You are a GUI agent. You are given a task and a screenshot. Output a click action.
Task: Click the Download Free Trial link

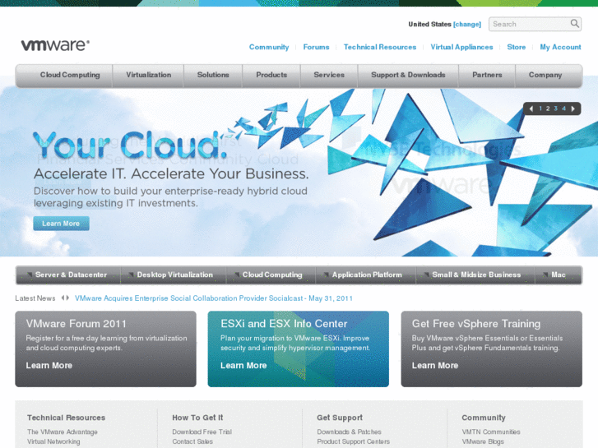click(x=202, y=432)
